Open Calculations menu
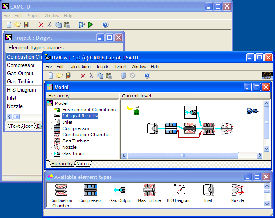Image resolution: width=275 pixels, height=218 pixels. click(80, 67)
